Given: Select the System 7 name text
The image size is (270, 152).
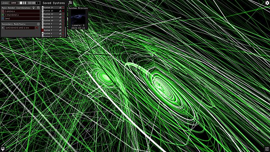Looking at the screenshot, I should click(x=48, y=30).
